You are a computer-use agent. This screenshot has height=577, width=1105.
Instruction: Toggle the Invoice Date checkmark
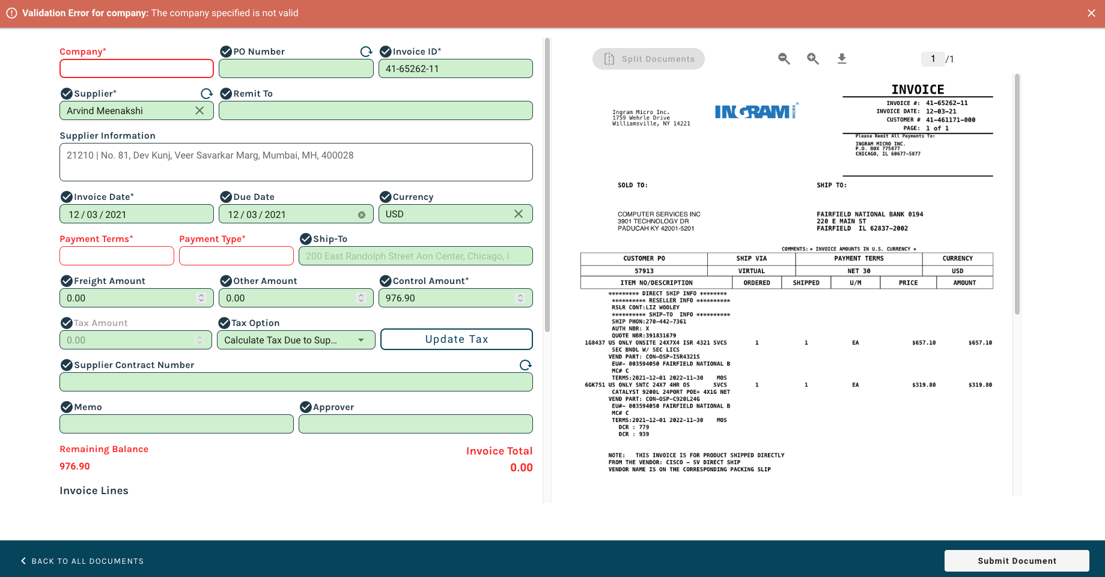(x=67, y=197)
